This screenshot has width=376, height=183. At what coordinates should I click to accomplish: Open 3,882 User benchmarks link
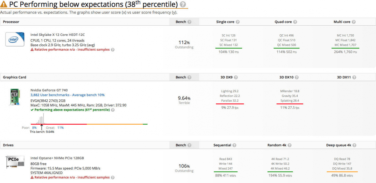[x=67, y=95]
